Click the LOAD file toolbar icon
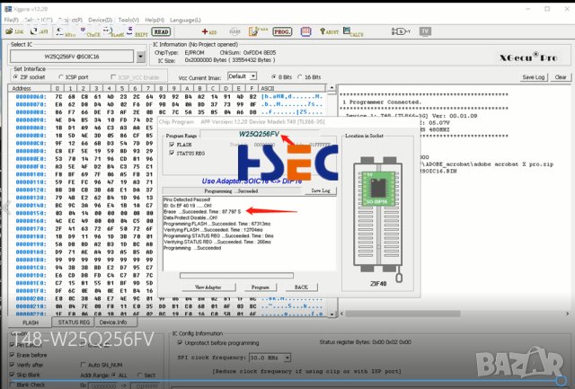Image resolution: width=575 pixels, height=389 pixels. pos(14,31)
